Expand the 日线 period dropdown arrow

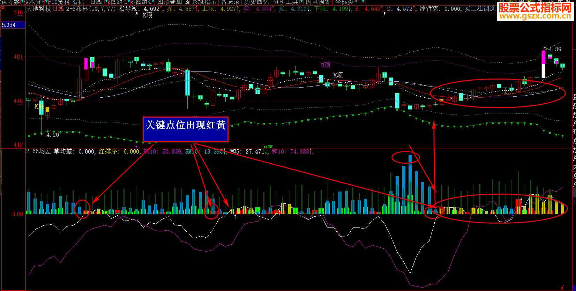tap(106, 2)
